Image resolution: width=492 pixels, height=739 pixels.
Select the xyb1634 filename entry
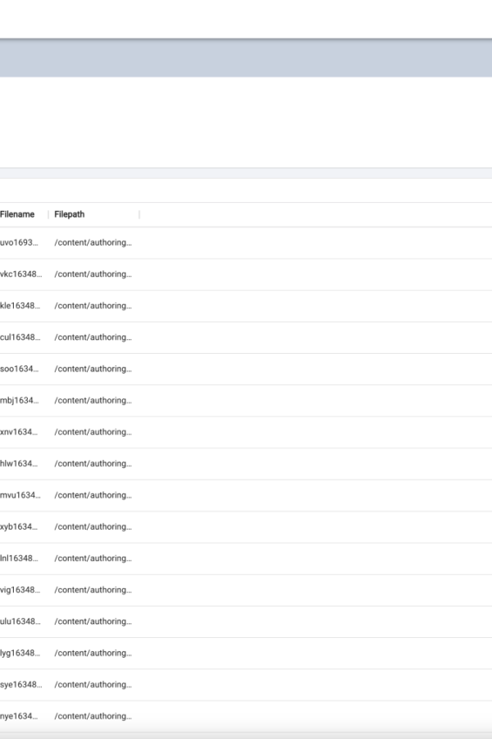click(x=19, y=527)
